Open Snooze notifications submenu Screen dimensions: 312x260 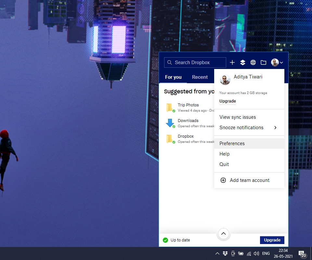pyautogui.click(x=249, y=128)
